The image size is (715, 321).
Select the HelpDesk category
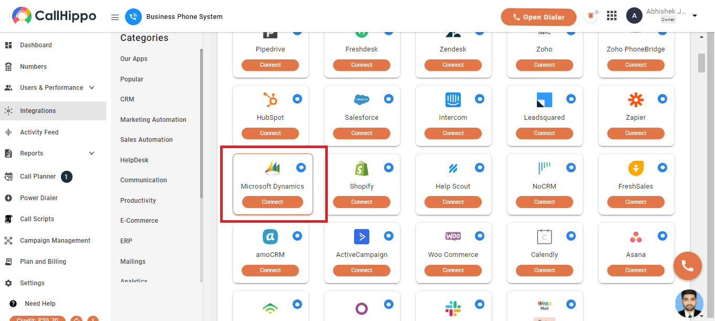point(134,160)
